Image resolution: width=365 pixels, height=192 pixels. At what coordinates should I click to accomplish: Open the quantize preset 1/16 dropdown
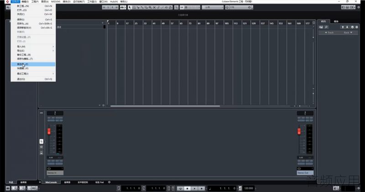click(x=241, y=7)
